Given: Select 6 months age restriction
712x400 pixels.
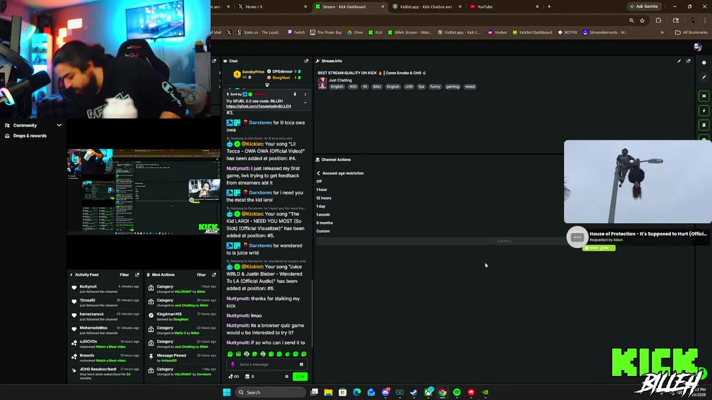Looking at the screenshot, I should click(325, 223).
